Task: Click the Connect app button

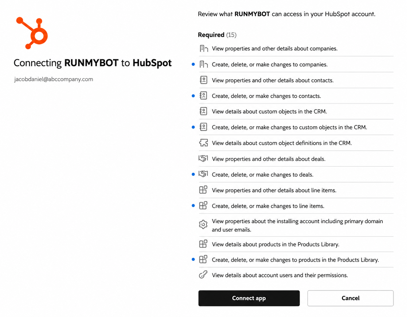Action: coord(249,298)
